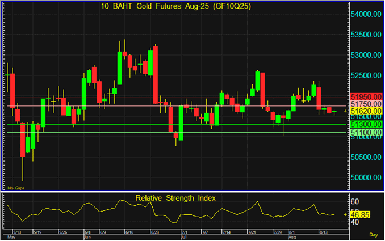Screen dimensions: 385x241
Task: Click the Jun month label on time axis
Action: point(87,237)
